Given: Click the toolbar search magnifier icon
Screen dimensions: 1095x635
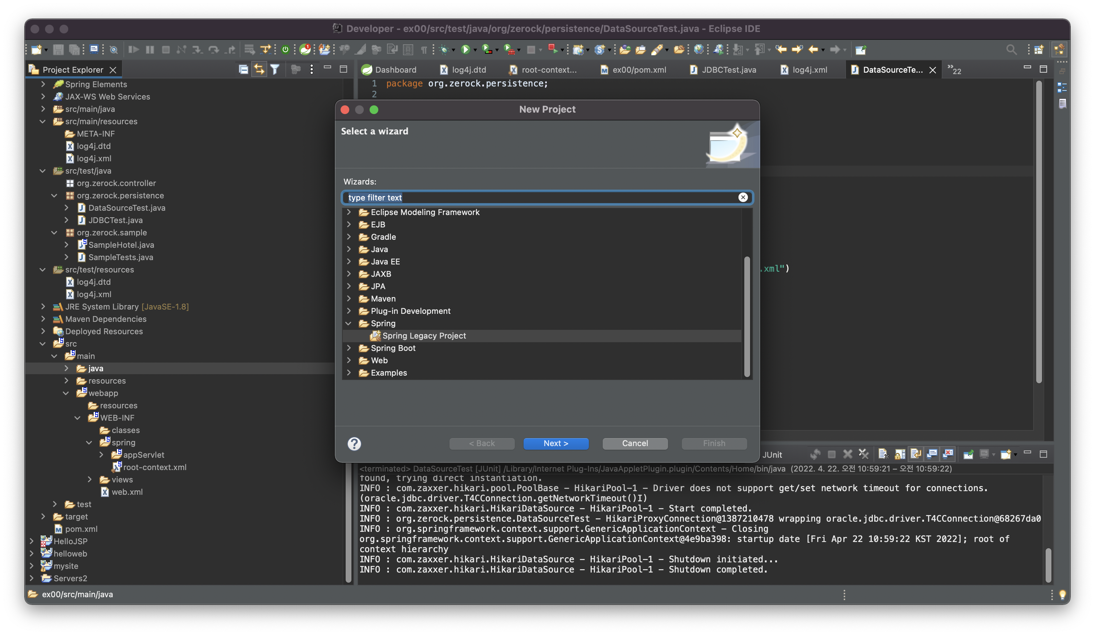Looking at the screenshot, I should tap(1011, 49).
